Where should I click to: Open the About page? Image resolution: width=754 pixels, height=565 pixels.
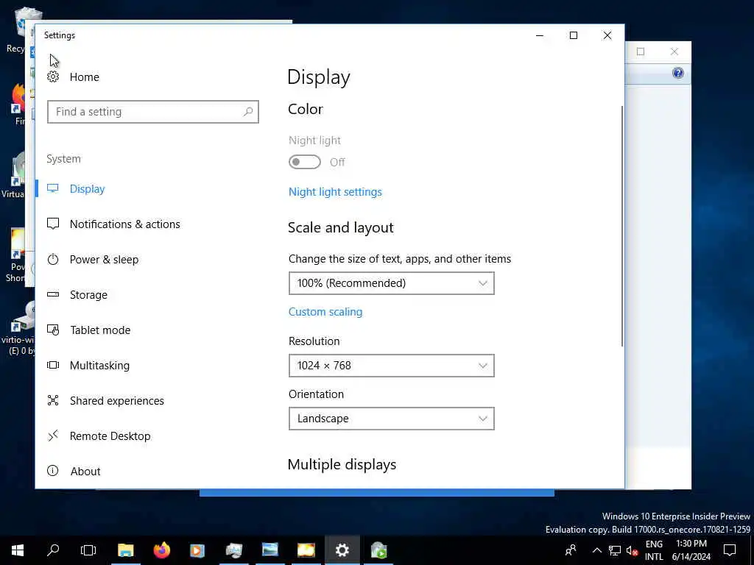click(85, 471)
